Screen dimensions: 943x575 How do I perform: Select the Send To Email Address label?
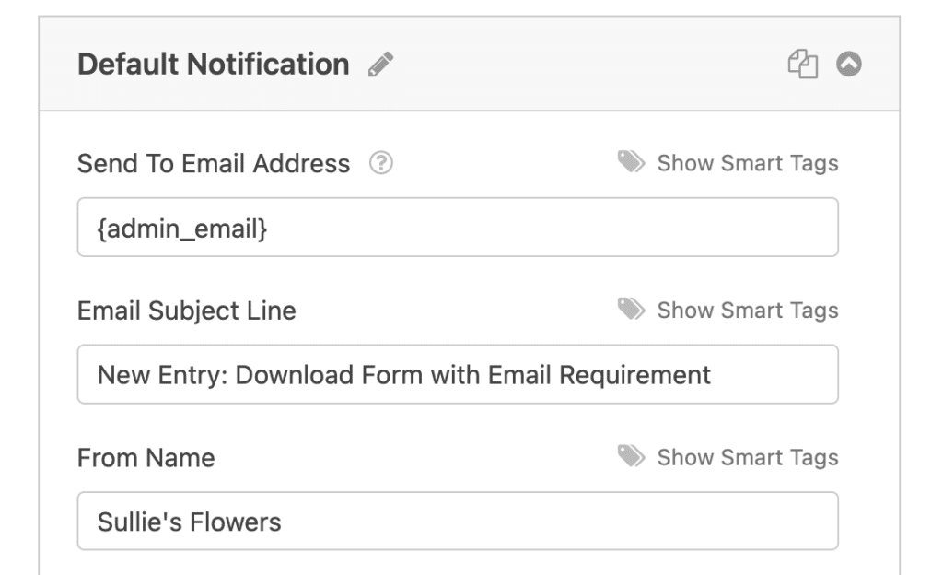[x=214, y=162]
